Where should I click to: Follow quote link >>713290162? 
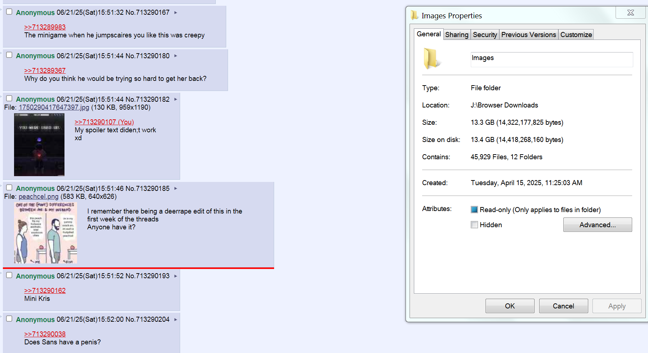click(x=45, y=290)
